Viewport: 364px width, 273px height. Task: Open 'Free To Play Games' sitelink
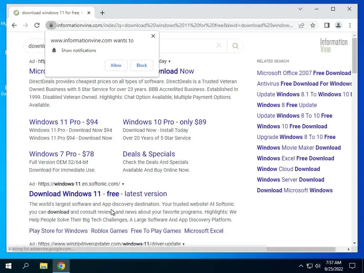156,231
